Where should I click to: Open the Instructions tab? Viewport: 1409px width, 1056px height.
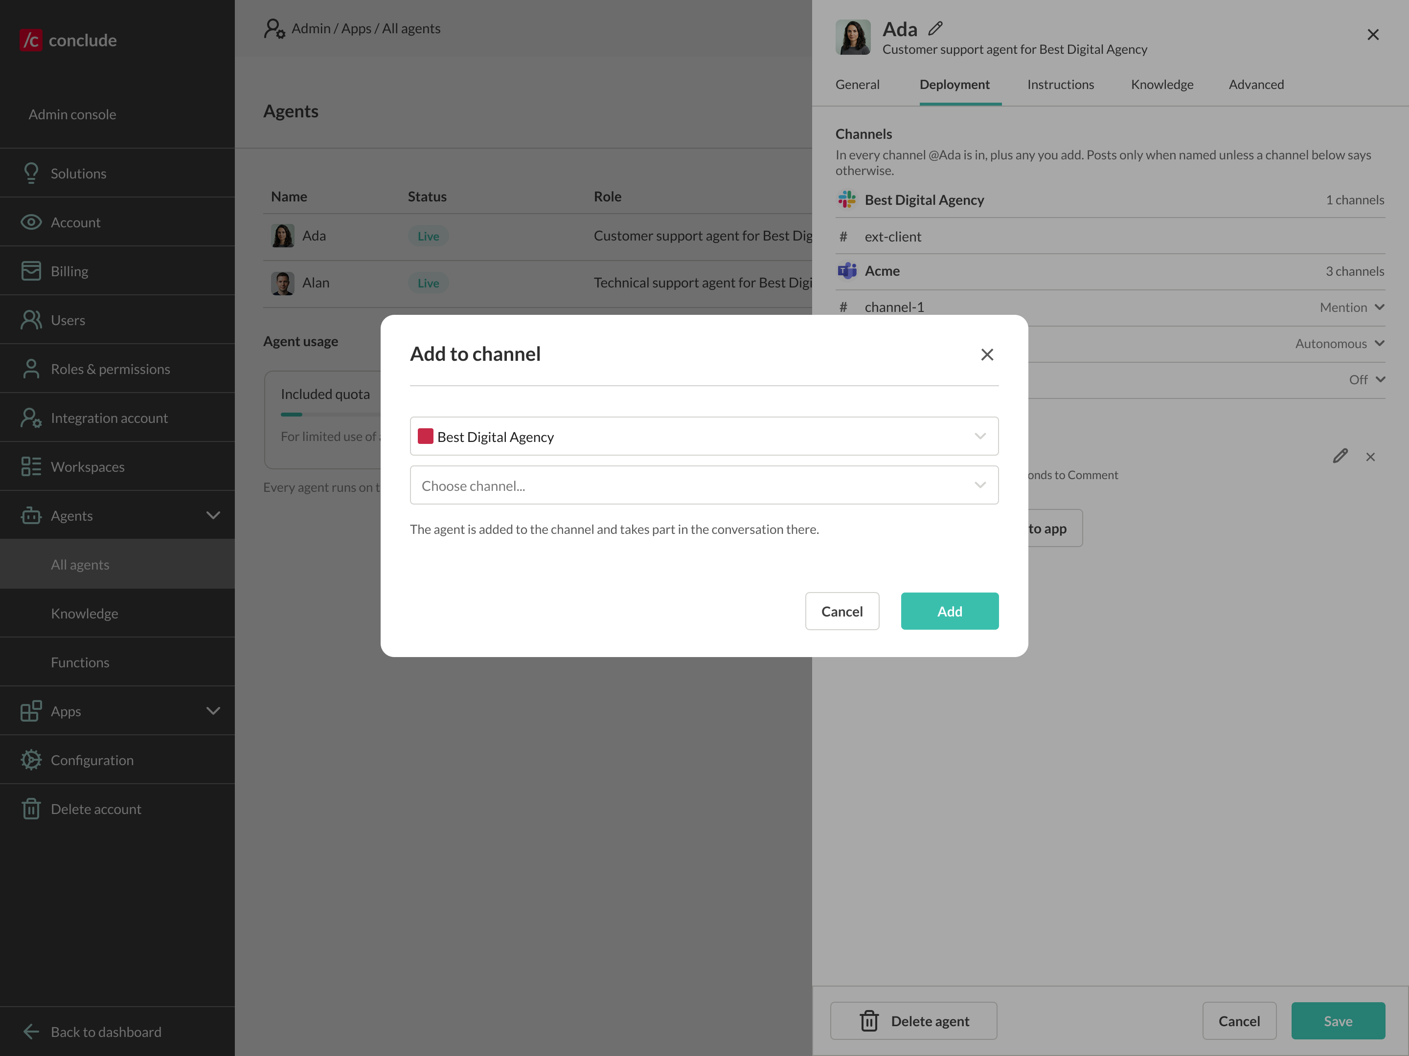click(1061, 85)
